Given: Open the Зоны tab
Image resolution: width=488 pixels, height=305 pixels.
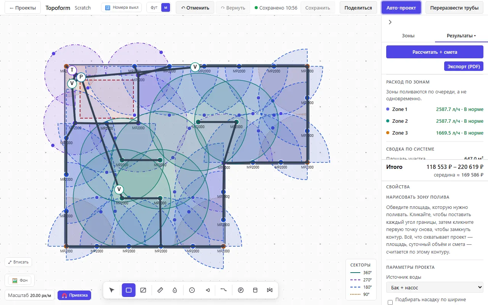Looking at the screenshot, I should [x=408, y=35].
